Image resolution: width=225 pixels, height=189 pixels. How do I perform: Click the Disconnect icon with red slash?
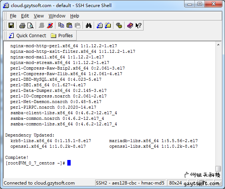point(50,26)
